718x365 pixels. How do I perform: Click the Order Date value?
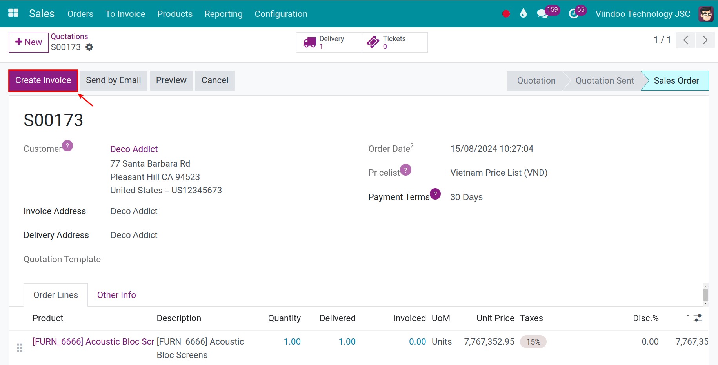[492, 149]
